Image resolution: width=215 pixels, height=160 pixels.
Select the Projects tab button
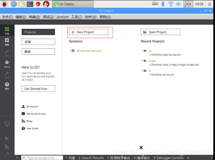tap(38, 32)
